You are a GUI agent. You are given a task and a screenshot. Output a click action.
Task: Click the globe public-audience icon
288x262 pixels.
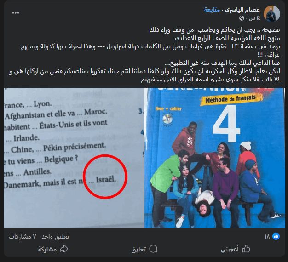click(242, 18)
